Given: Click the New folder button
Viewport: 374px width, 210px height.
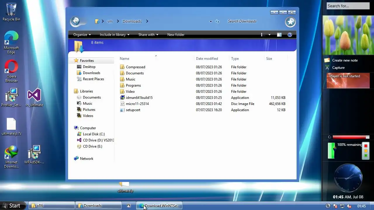Looking at the screenshot, I should tap(176, 35).
